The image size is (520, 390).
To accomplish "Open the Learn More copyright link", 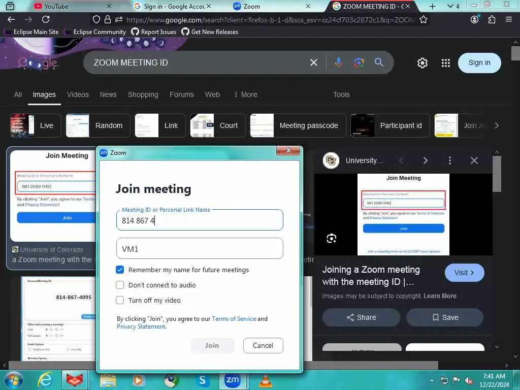I will tap(440, 296).
